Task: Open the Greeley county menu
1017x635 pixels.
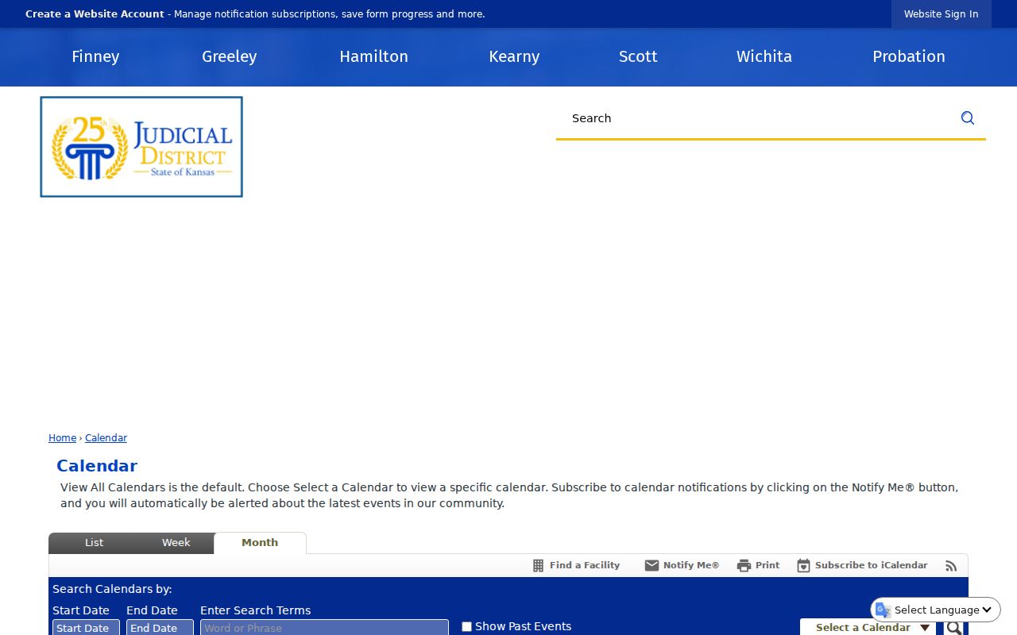Action: pyautogui.click(x=229, y=56)
